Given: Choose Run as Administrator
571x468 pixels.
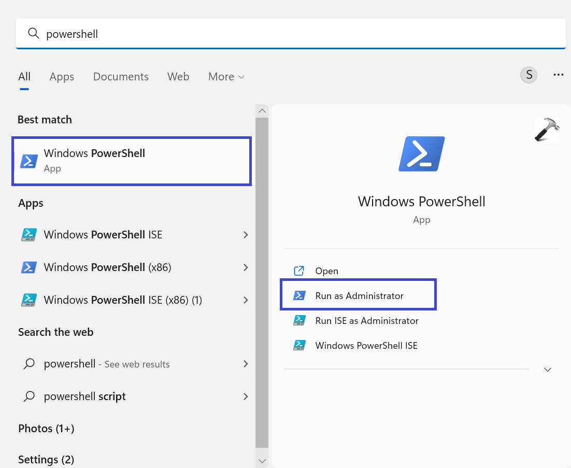Looking at the screenshot, I should 359,296.
